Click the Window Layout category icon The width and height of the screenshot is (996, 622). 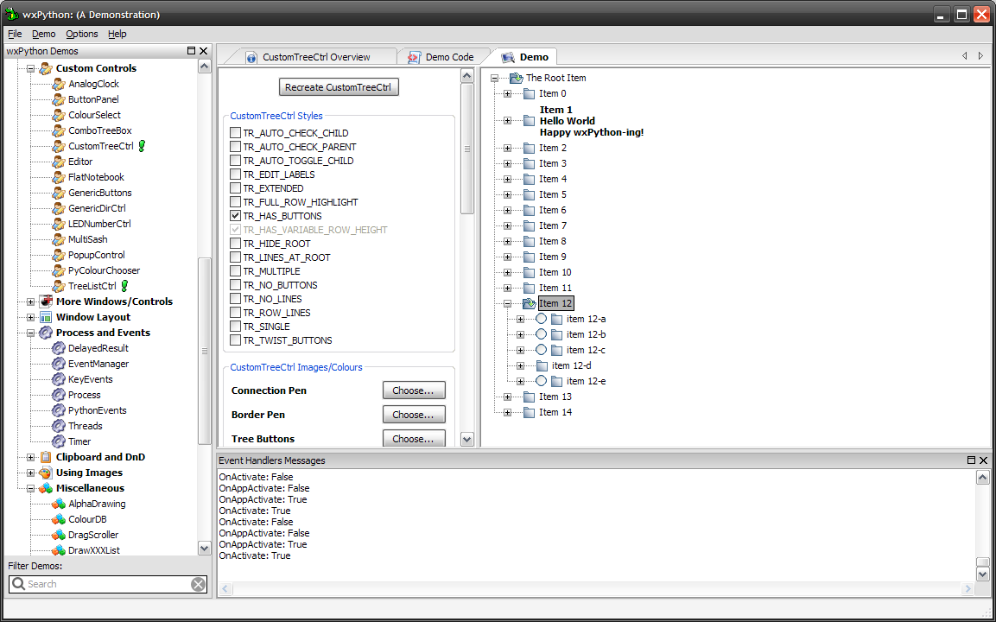46,317
